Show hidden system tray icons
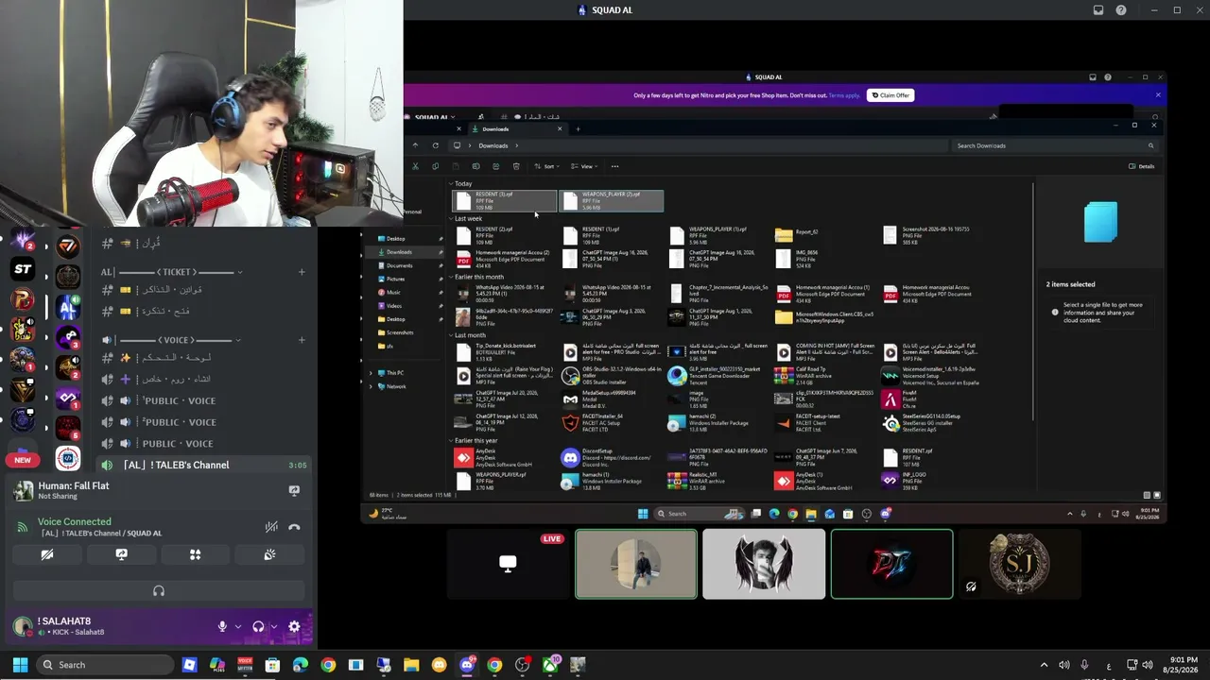Screen dimensions: 1210x680 1044,665
